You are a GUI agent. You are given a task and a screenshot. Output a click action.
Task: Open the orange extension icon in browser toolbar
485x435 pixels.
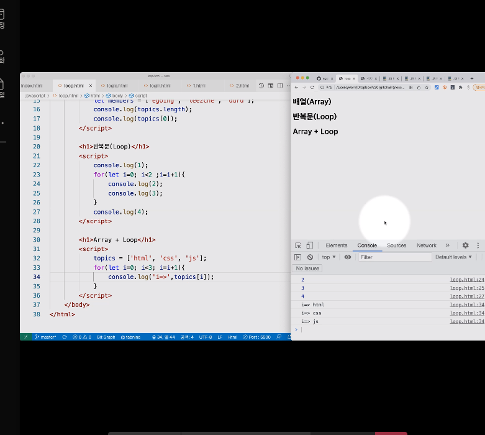pos(445,87)
